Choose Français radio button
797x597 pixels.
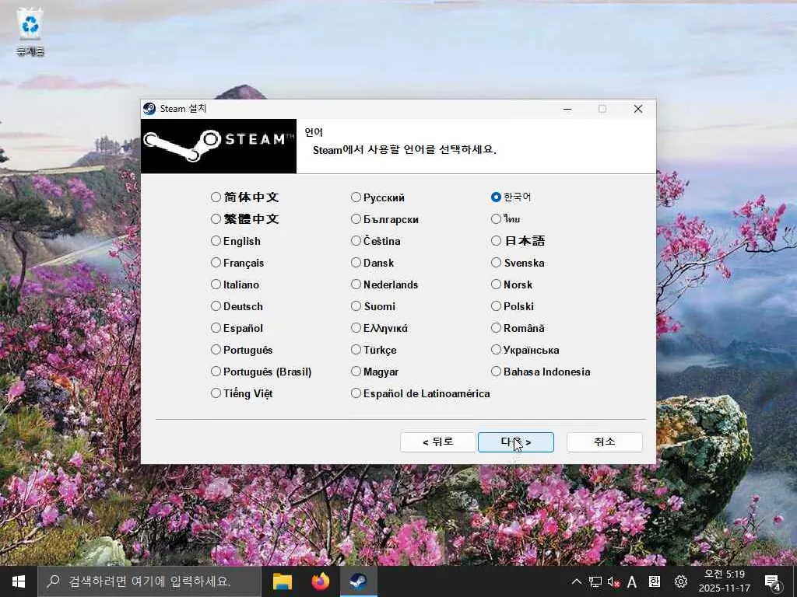pyautogui.click(x=237, y=263)
